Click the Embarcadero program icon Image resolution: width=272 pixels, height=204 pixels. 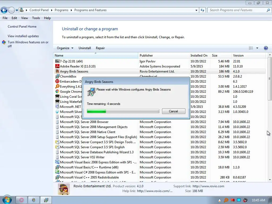(x=57, y=81)
